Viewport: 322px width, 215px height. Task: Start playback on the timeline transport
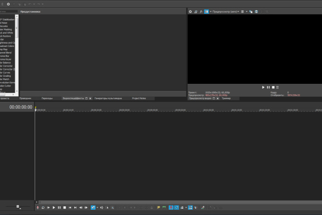(54, 208)
